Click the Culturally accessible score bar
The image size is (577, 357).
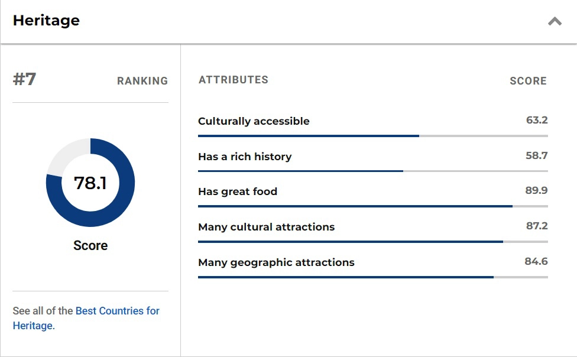[x=372, y=135]
